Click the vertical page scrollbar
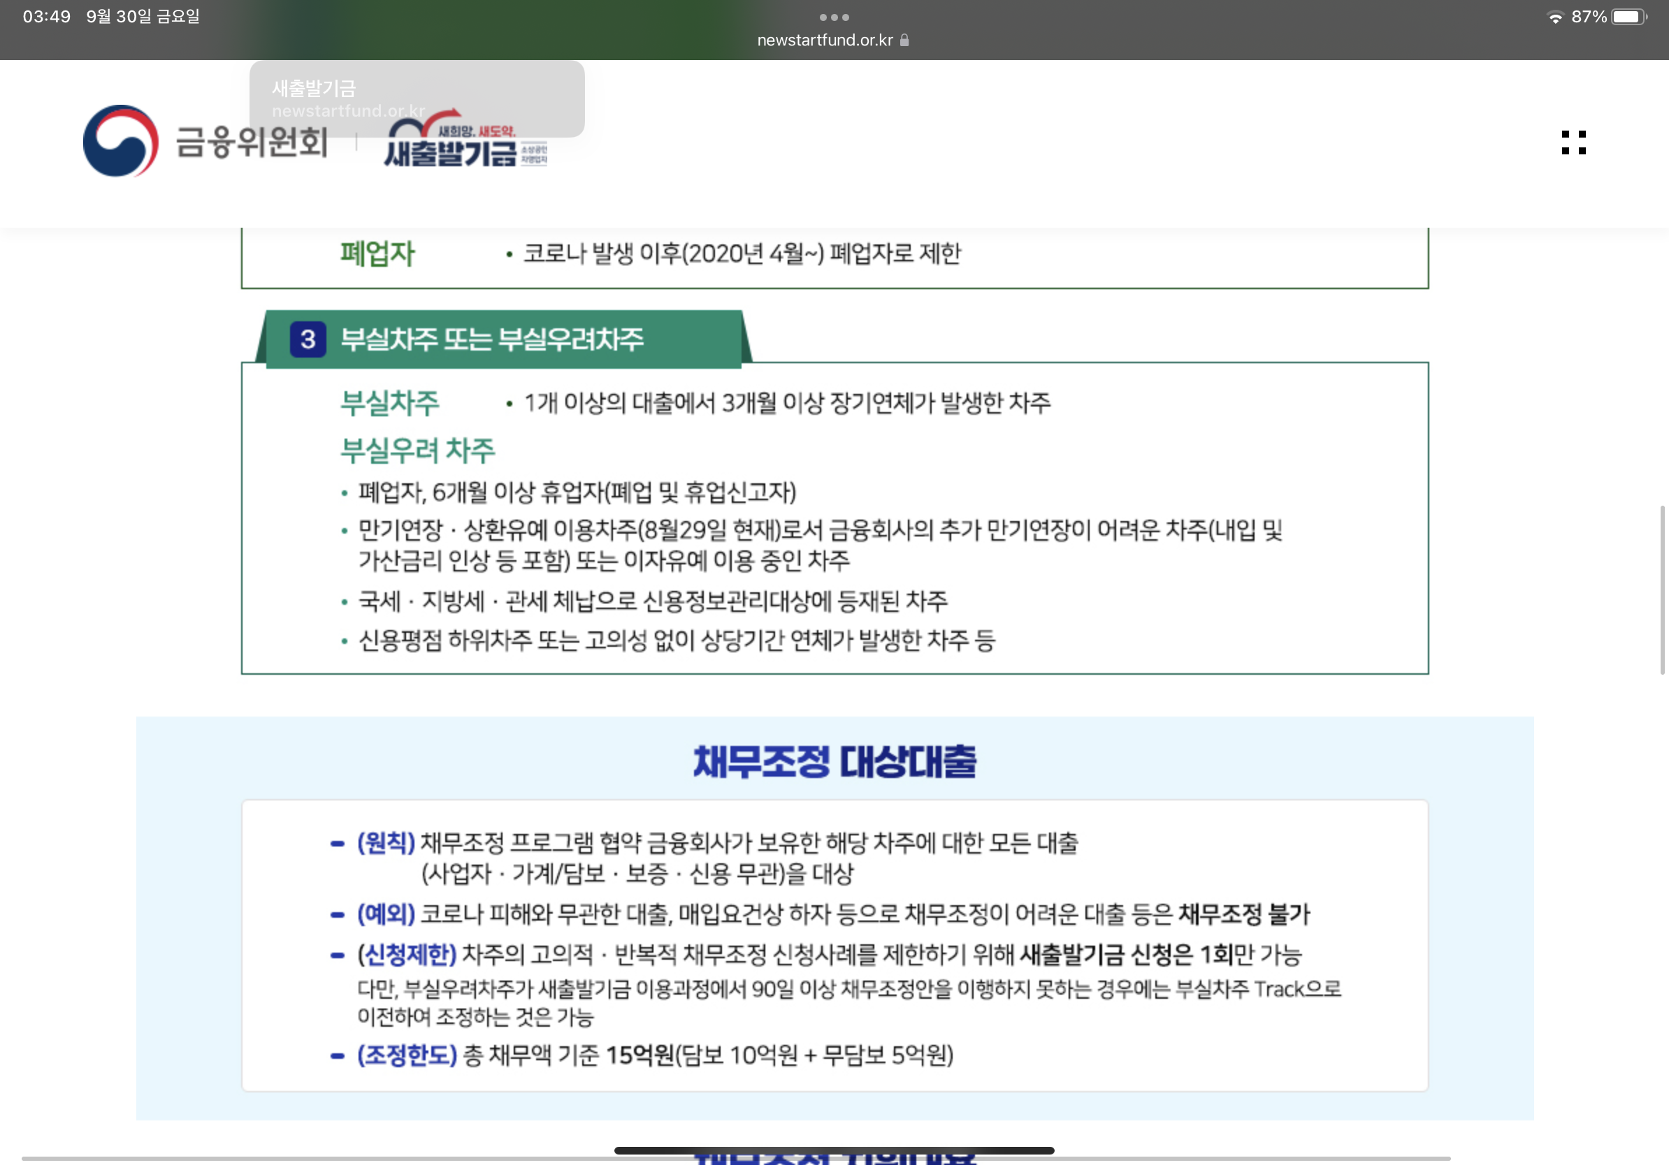This screenshot has height=1165, width=1669. (1662, 589)
